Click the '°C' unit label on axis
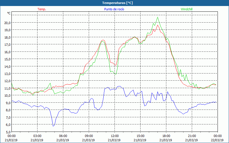 9,13
